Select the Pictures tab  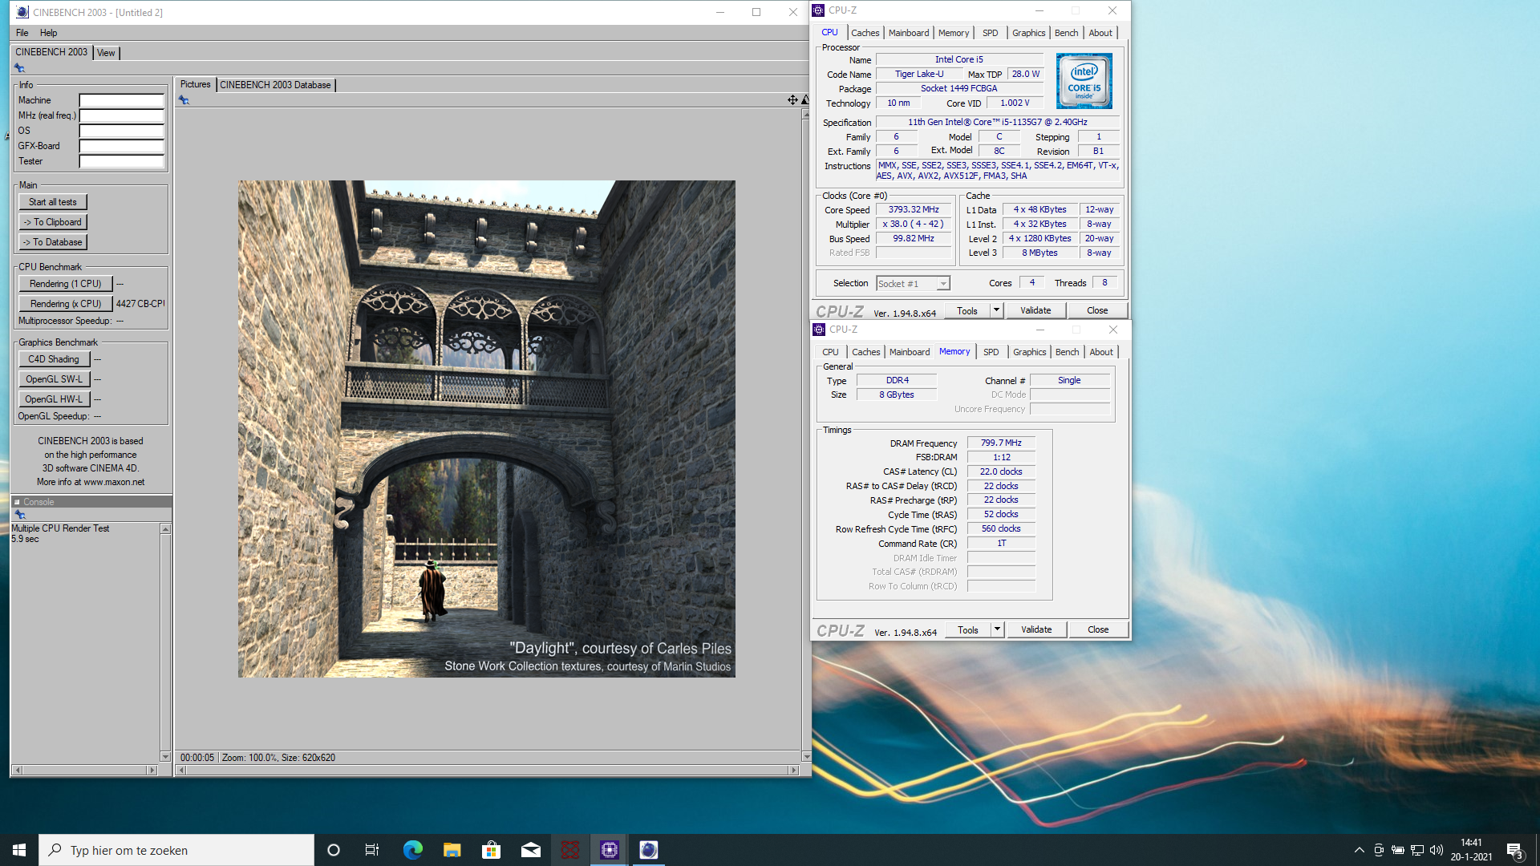pos(195,84)
